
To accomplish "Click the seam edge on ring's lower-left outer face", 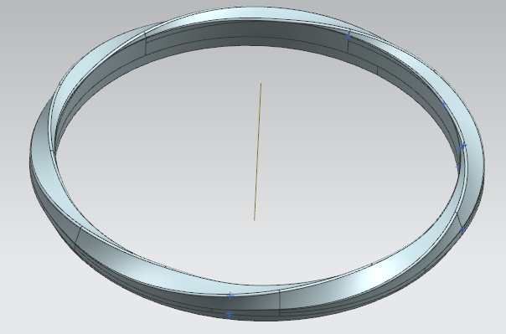I will pos(78,237).
